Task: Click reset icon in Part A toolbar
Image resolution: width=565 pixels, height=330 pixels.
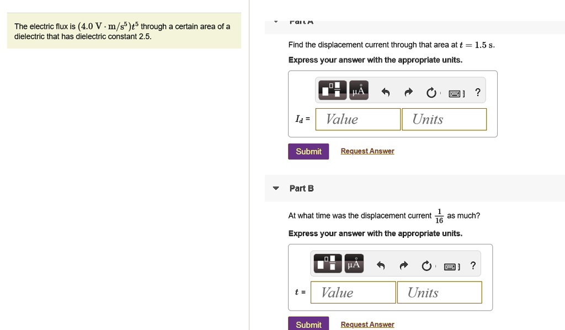Action: click(431, 93)
